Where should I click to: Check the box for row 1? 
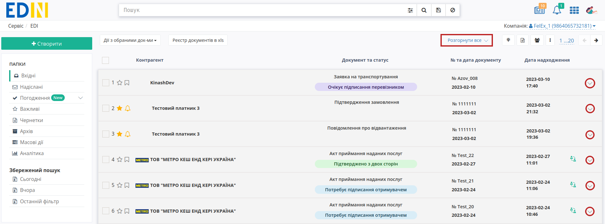click(106, 83)
